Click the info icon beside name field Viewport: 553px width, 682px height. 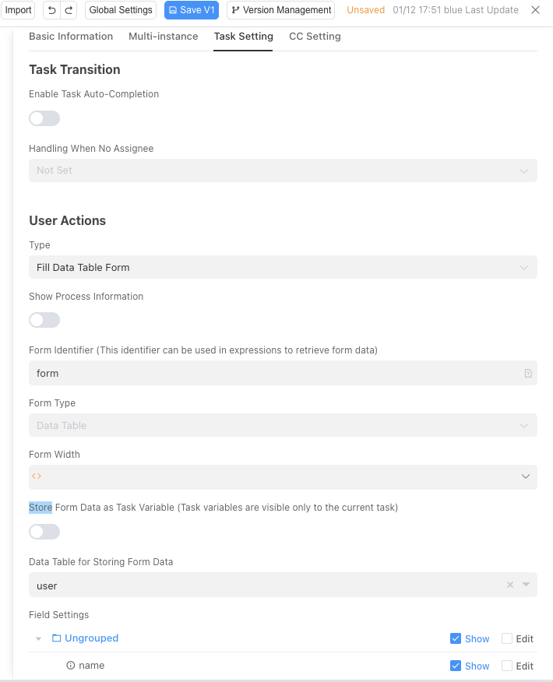(x=71, y=666)
